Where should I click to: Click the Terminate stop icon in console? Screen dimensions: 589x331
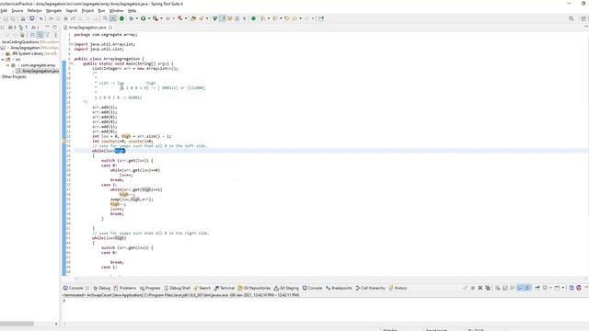point(473,288)
